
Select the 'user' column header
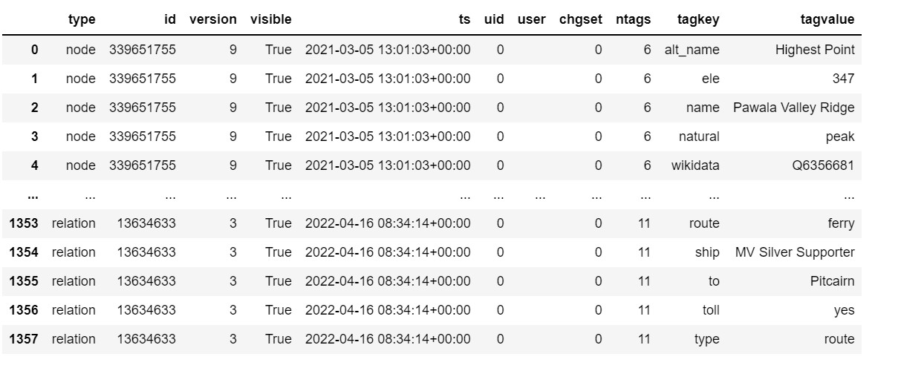coord(531,20)
